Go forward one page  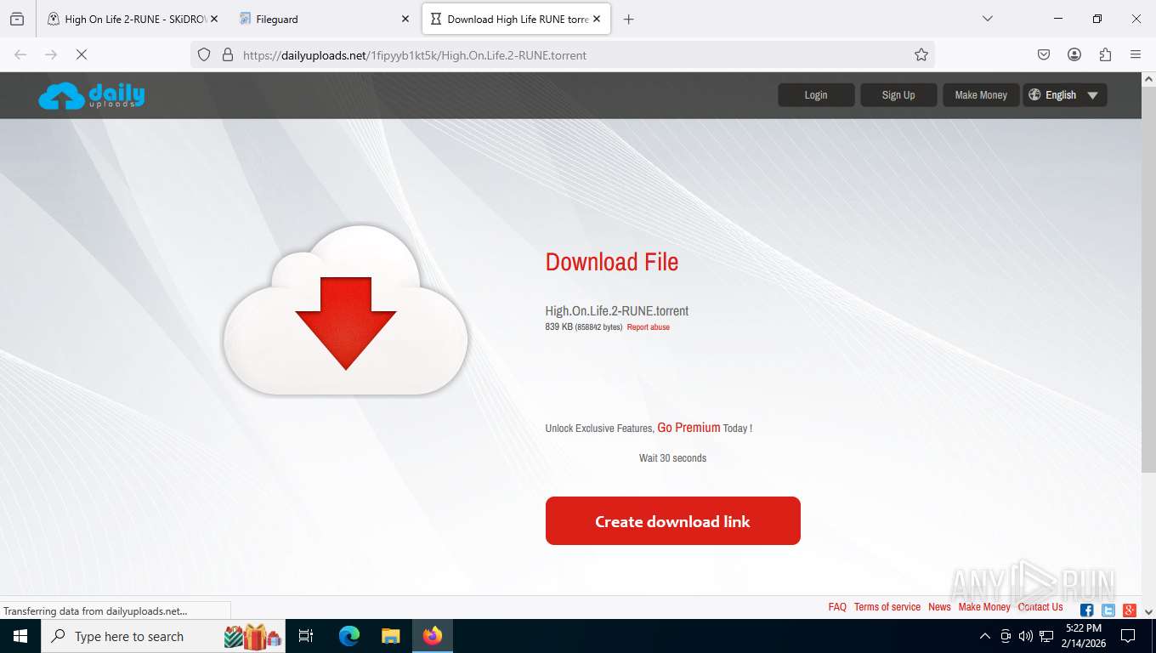pos(51,54)
